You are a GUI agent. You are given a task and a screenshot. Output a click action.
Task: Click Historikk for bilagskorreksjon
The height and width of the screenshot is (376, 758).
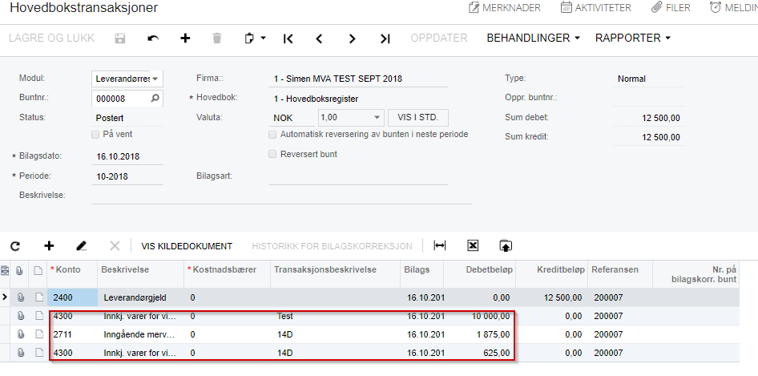[332, 246]
